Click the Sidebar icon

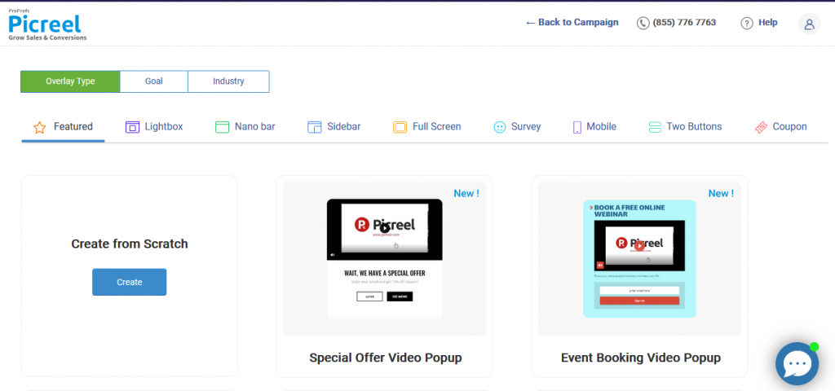click(314, 127)
